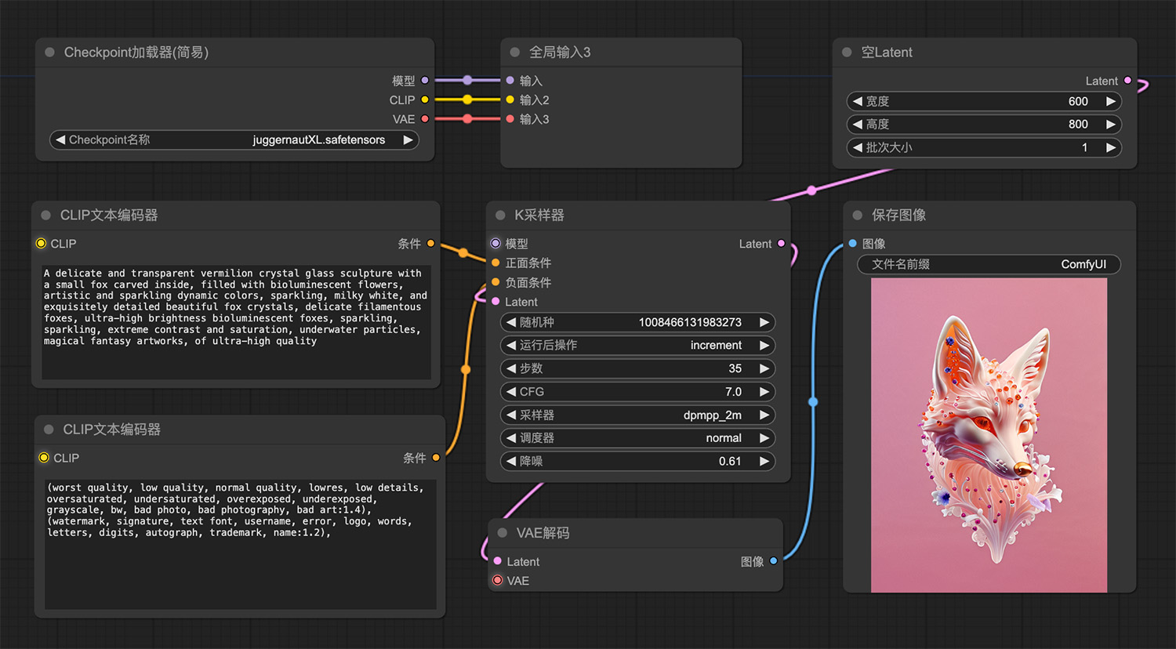Viewport: 1176px width, 649px height.
Task: Click the midpoint dot on the purple 模型 link
Action: (467, 80)
